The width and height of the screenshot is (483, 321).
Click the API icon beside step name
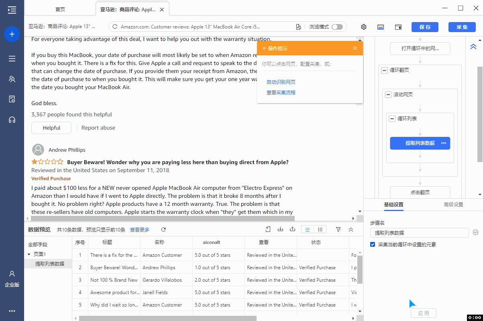click(476, 232)
